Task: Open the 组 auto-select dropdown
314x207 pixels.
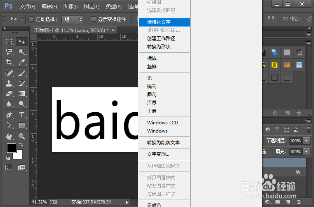Action: click(x=72, y=19)
